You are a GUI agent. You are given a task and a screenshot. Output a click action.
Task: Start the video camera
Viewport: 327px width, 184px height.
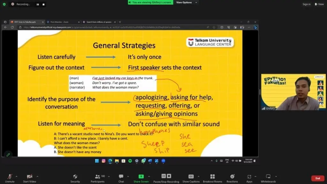[x=29, y=177]
